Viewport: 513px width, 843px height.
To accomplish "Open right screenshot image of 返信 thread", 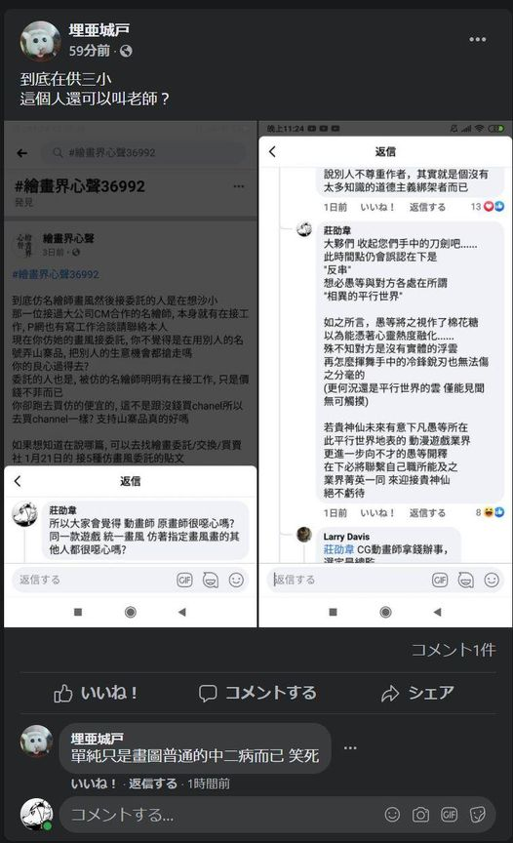I will (385, 375).
